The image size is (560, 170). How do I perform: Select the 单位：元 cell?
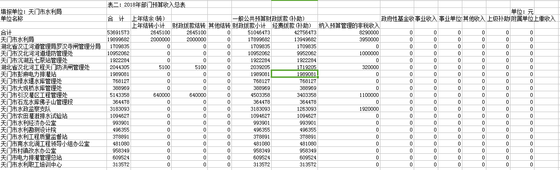tap(522, 11)
